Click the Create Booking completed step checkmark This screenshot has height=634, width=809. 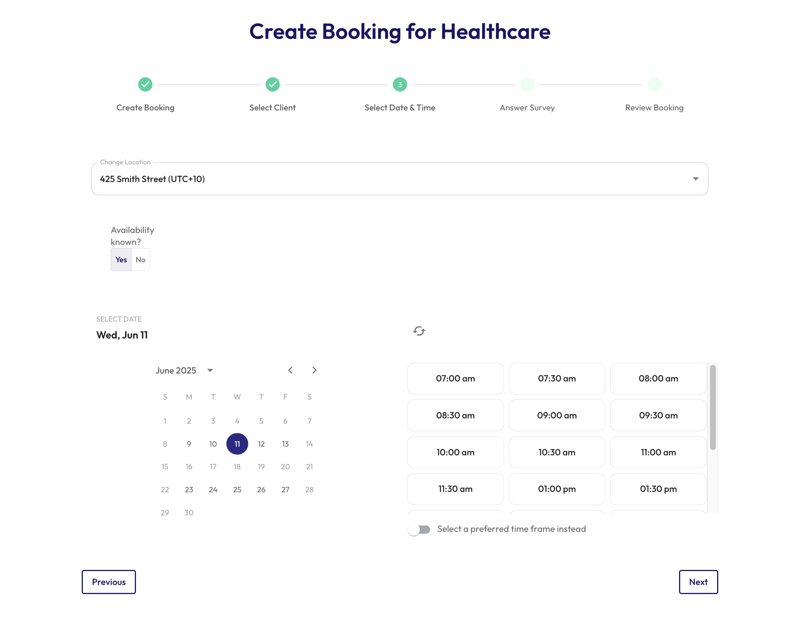(145, 84)
